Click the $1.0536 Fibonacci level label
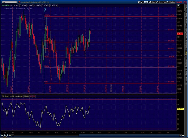188x138 pixels. pyautogui.click(x=171, y=15)
